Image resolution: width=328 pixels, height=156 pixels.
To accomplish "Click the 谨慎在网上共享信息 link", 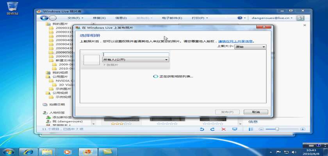I will click(x=235, y=41).
